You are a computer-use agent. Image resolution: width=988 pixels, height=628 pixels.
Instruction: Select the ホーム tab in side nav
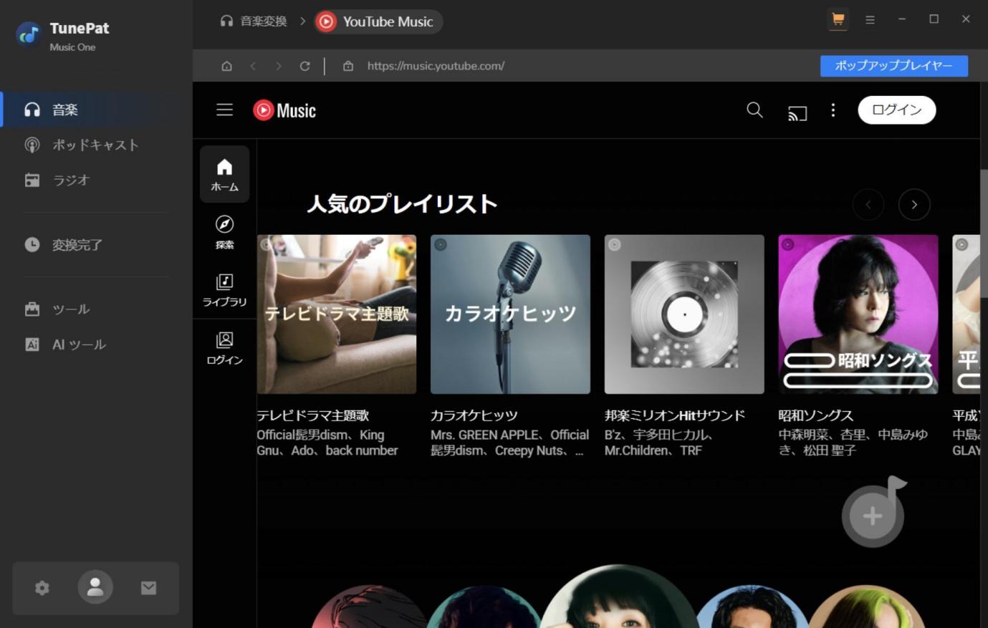click(225, 174)
